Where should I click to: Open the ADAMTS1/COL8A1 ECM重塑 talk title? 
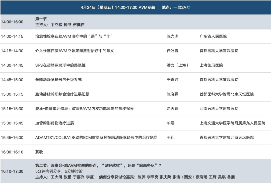[x=96, y=138]
